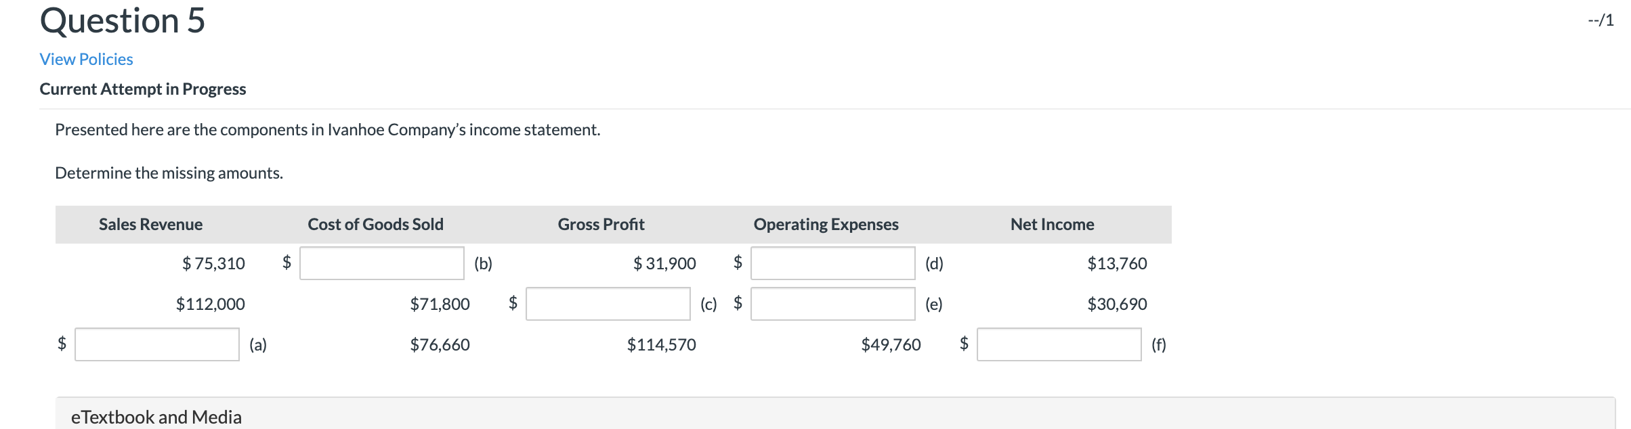Select the Cost of Goods Sold header
Image resolution: width=1631 pixels, height=429 pixels.
pos(375,225)
